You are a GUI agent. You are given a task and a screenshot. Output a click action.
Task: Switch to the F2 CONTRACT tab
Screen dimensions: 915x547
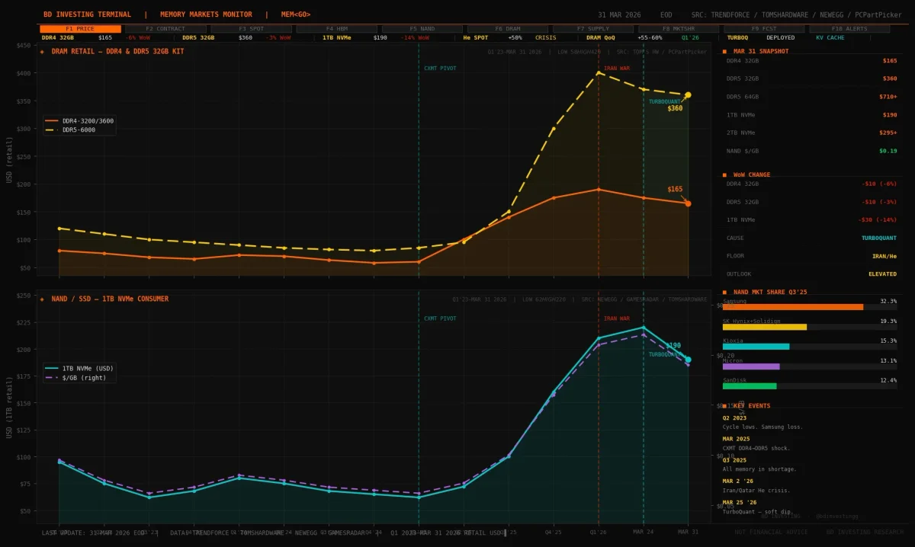(165, 29)
